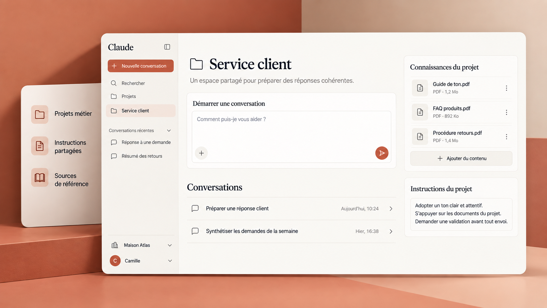
Task: Click the Camille user name
Action: (132, 261)
